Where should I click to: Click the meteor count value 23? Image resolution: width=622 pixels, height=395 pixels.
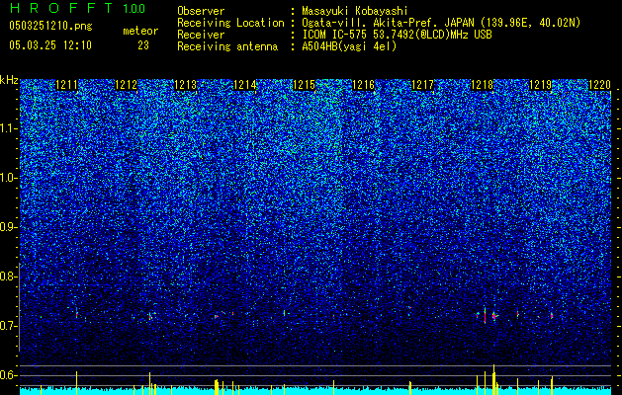143,45
